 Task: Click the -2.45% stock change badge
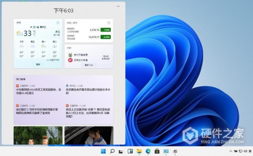click(x=106, y=37)
